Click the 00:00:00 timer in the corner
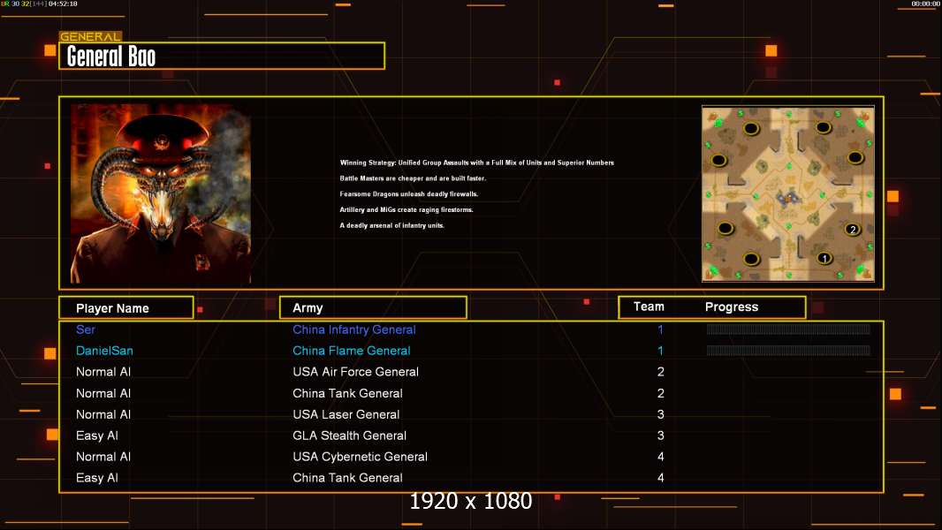942x530 pixels. (x=925, y=4)
